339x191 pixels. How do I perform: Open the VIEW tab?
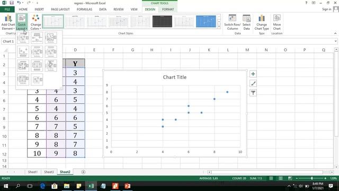point(134,10)
